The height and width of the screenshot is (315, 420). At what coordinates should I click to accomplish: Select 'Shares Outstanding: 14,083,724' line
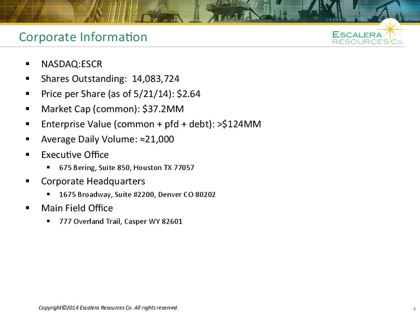[x=110, y=79]
